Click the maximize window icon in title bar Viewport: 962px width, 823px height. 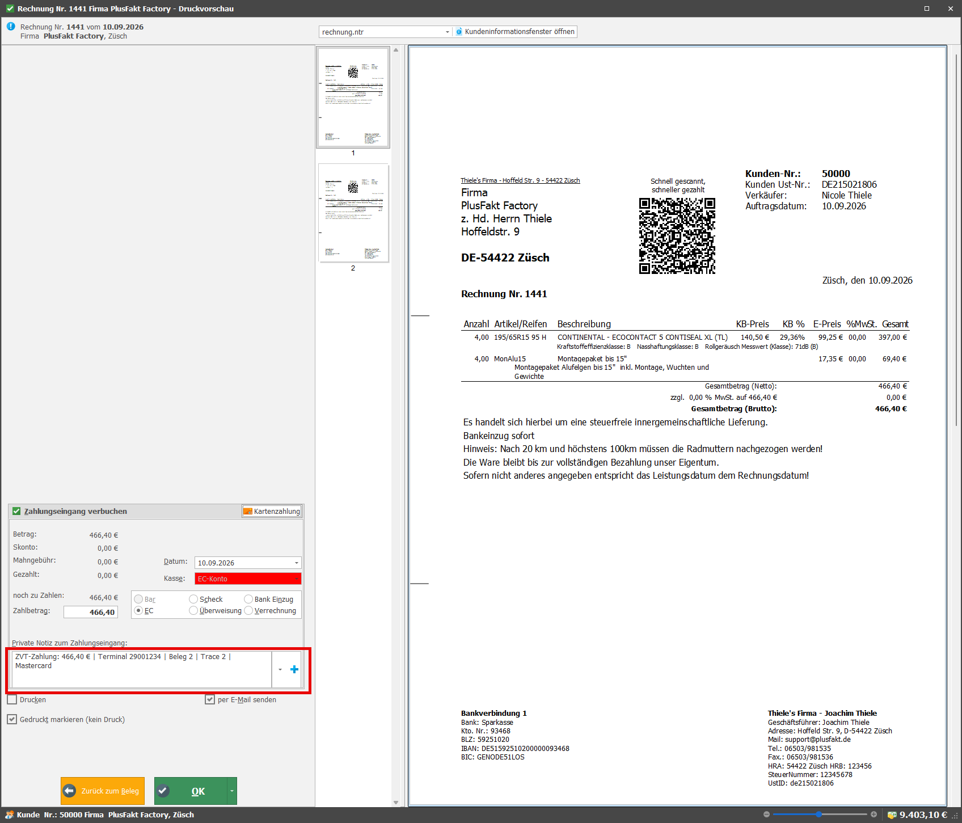coord(927,9)
